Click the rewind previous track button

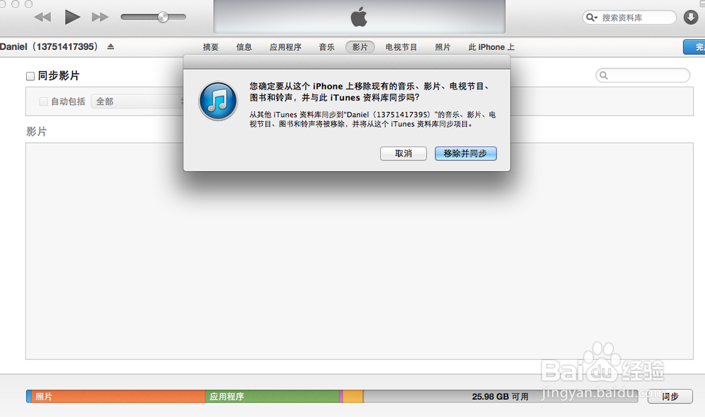[43, 17]
